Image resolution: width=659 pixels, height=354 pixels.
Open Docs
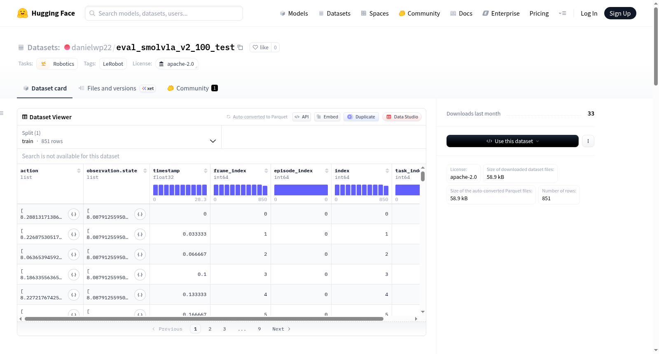(461, 13)
